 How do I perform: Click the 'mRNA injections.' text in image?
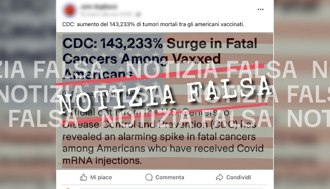[x=102, y=161]
